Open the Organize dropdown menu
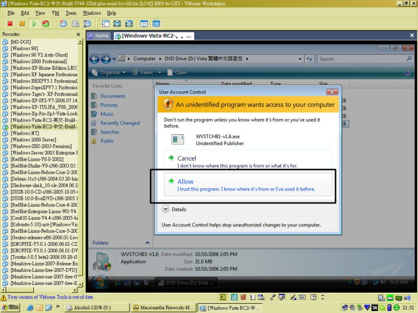 109,73
